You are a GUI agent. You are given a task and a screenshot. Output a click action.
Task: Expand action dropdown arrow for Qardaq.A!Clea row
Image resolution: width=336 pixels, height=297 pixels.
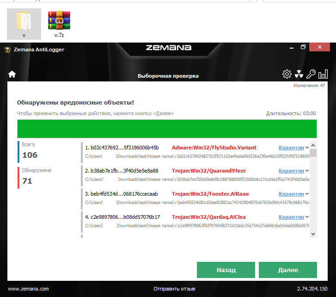[307, 217]
